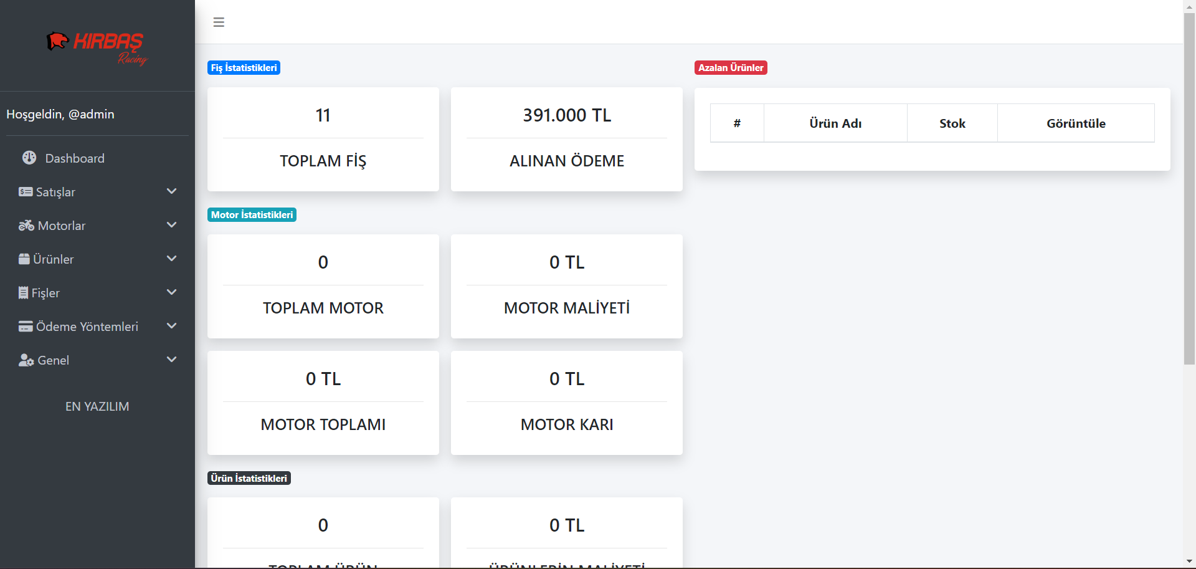Image resolution: width=1196 pixels, height=569 pixels.
Task: Click the Genel user settings icon
Action: (26, 360)
